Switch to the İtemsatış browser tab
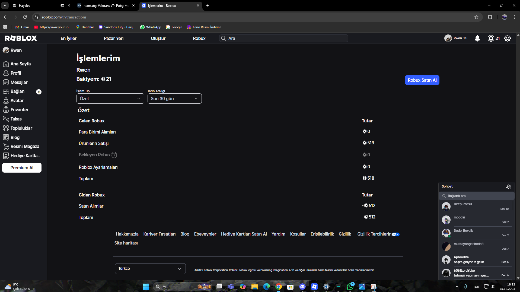This screenshot has width=520, height=292. point(106,5)
